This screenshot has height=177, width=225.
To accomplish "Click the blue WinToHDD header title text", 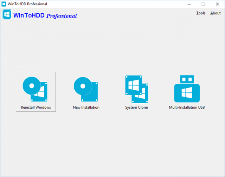I will point(29,16).
